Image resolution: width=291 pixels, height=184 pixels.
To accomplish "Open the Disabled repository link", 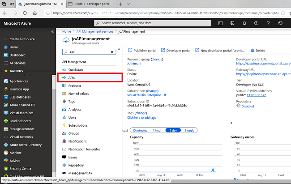I will (x=248, y=106).
